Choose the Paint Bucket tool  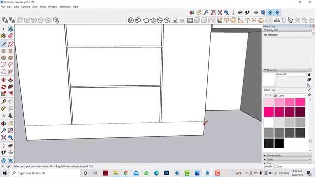pyautogui.click(x=3, y=36)
